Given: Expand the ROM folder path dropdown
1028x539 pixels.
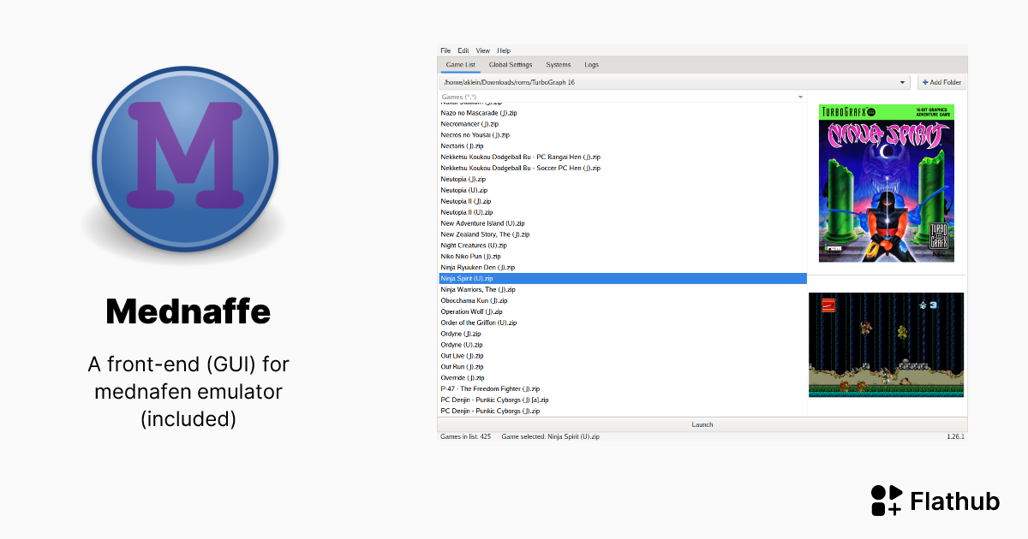Looking at the screenshot, I should [x=901, y=82].
